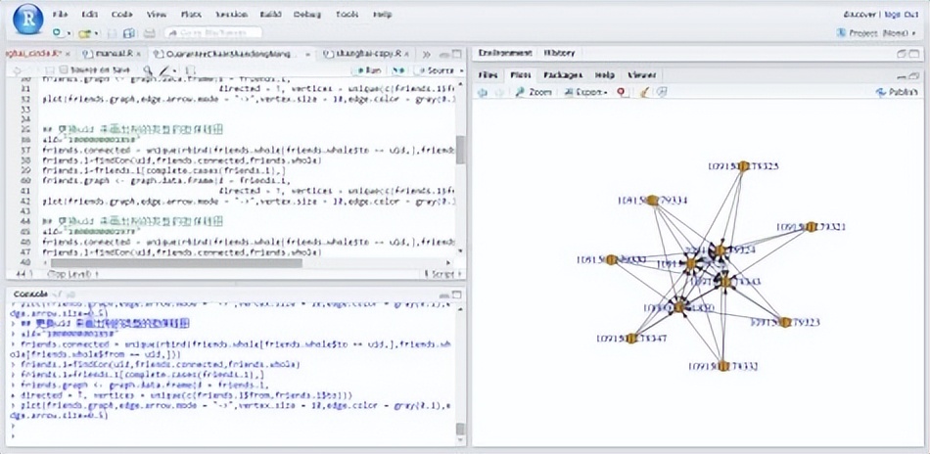Viewport: 930px width, 454px height.
Task: Open the Build menu
Action: pyautogui.click(x=270, y=15)
